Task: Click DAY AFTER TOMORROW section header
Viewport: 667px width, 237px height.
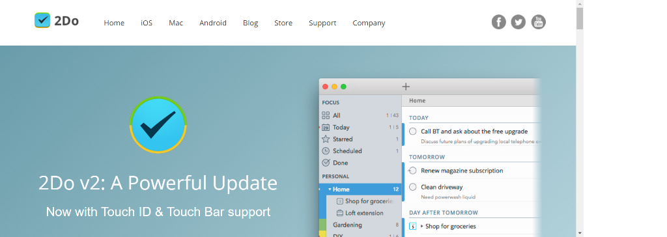Action: point(443,212)
